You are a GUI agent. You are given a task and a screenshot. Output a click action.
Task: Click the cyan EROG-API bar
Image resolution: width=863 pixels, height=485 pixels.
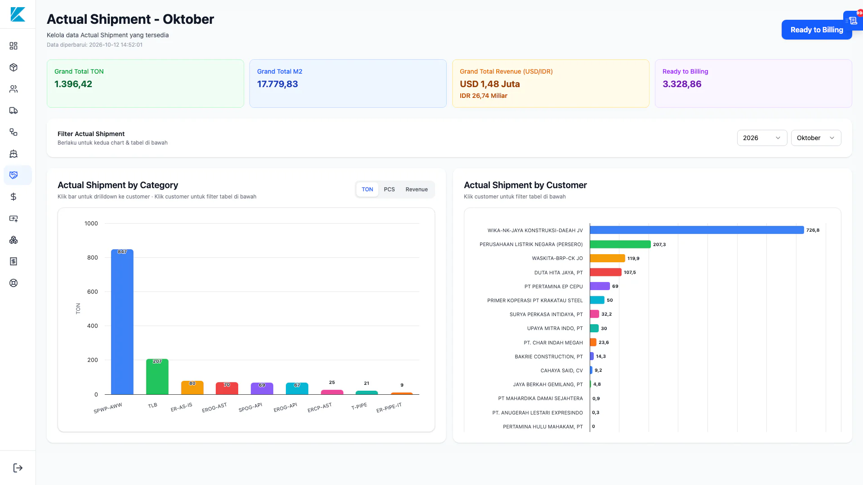click(297, 388)
